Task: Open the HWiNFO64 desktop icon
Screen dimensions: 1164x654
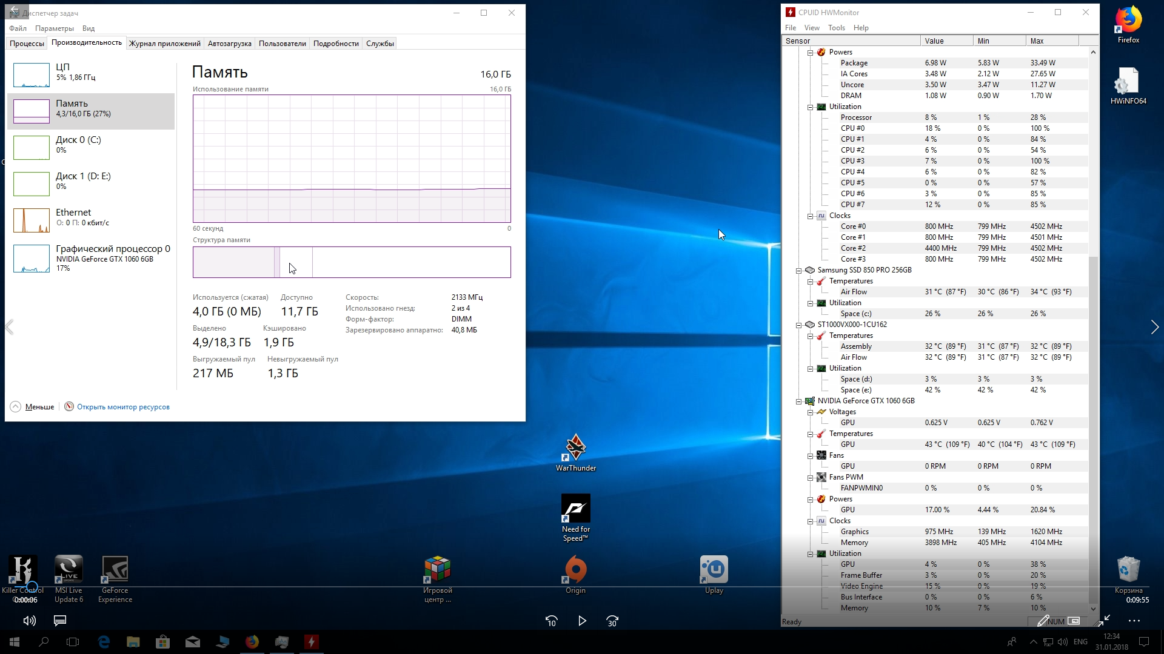Action: point(1128,82)
